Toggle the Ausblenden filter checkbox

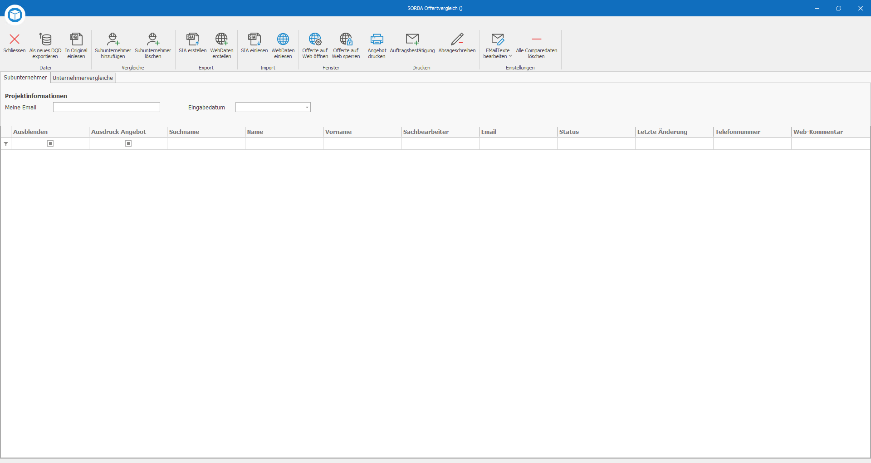(x=50, y=143)
